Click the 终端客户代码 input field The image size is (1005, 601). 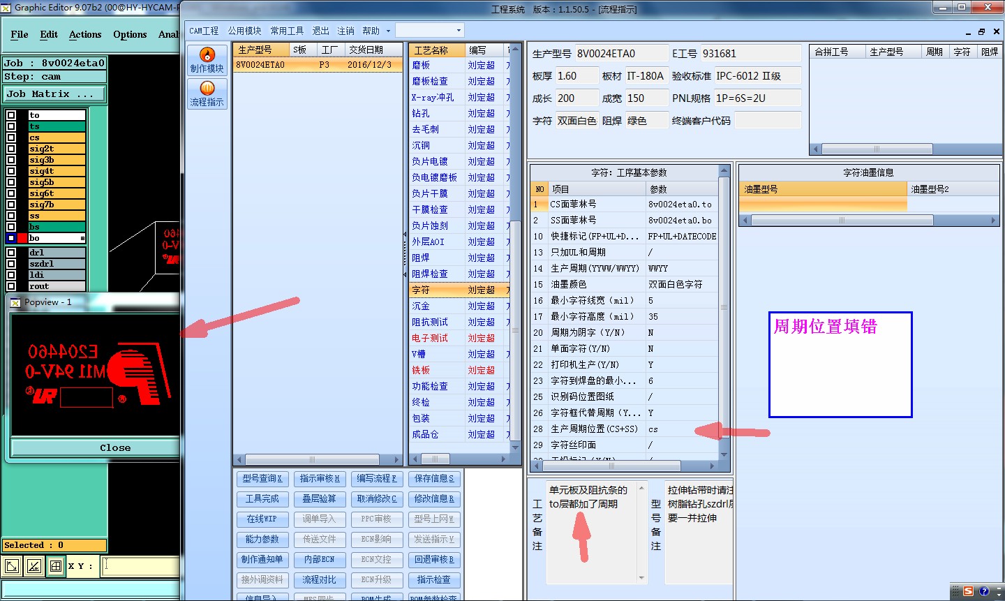(x=767, y=121)
